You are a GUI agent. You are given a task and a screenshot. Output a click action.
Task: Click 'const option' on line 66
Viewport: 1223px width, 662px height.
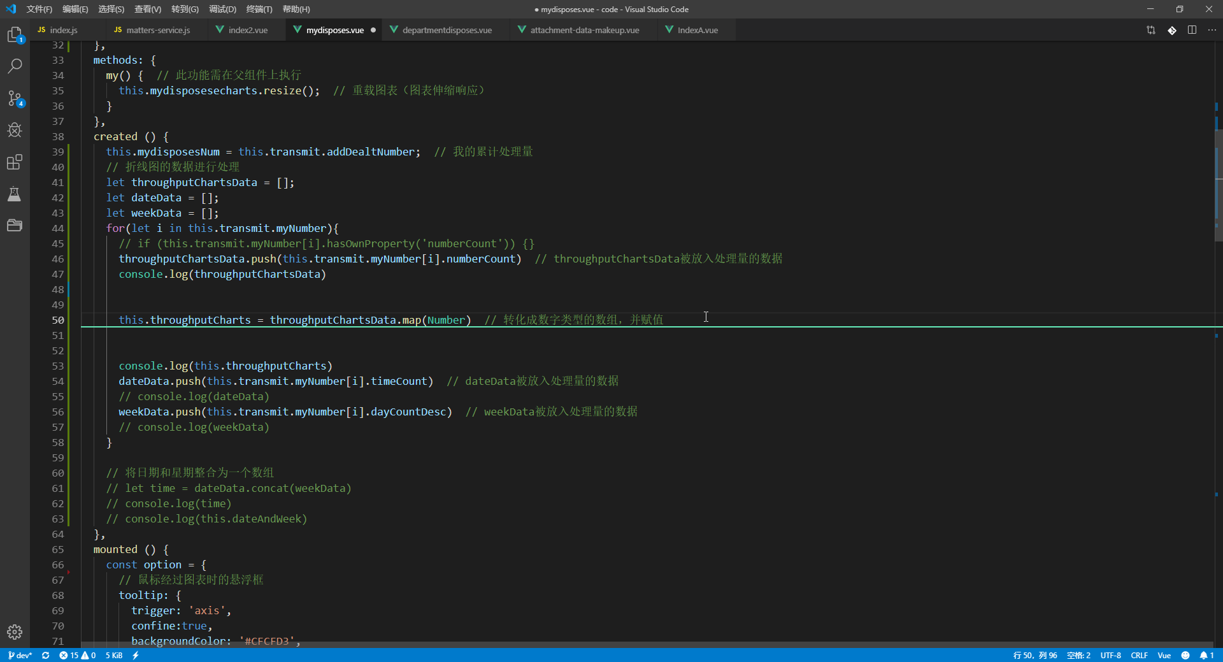click(144, 565)
